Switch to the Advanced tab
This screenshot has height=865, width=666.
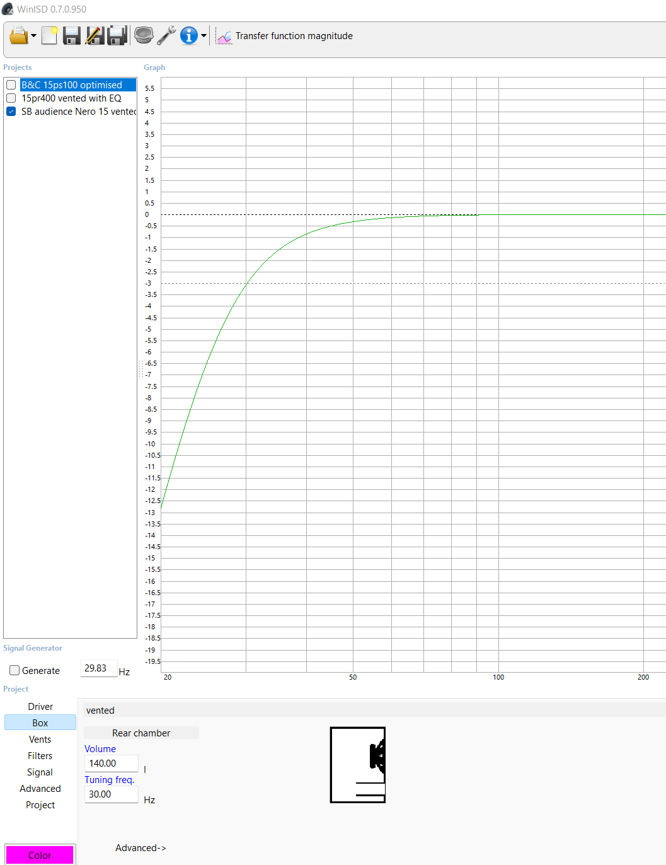point(40,789)
